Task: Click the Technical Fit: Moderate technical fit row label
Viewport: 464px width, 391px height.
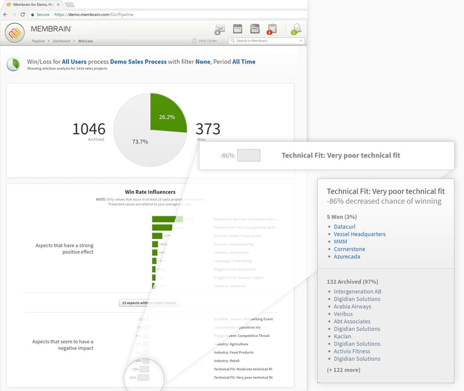Action: [x=243, y=369]
